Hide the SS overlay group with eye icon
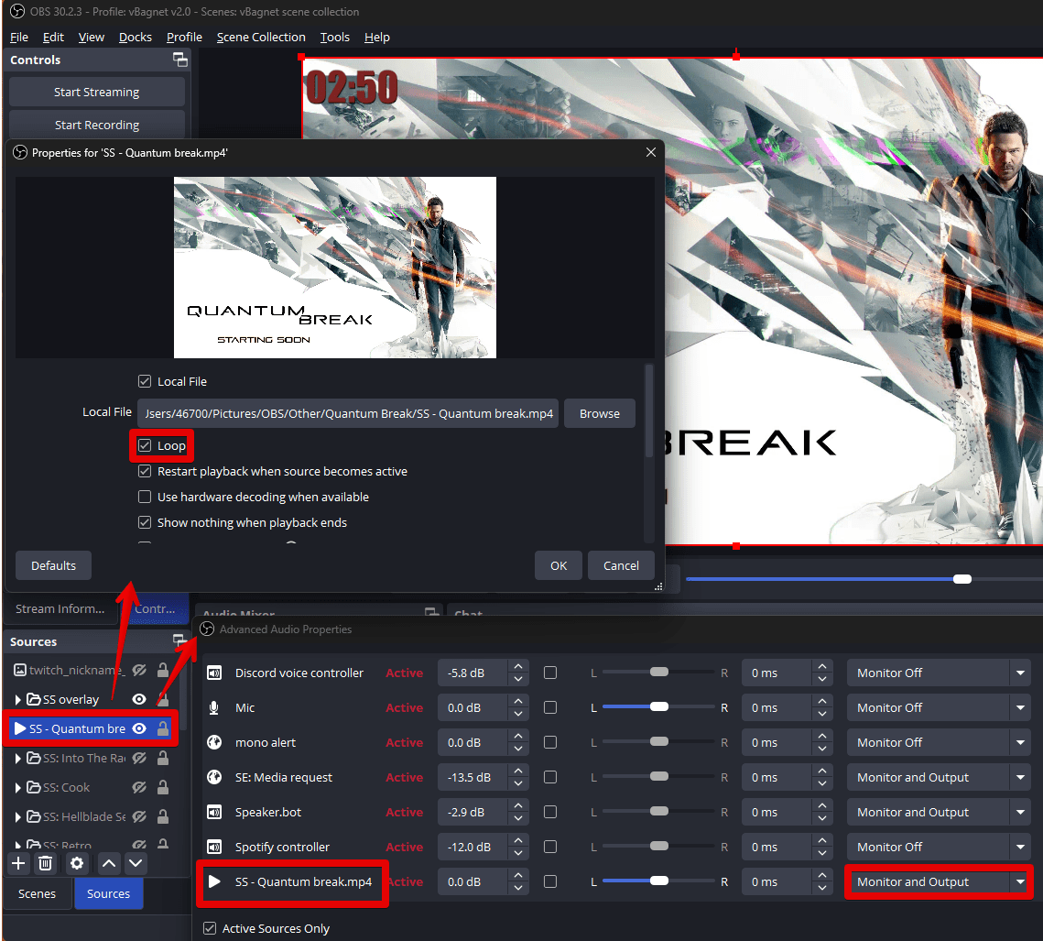 [x=139, y=699]
